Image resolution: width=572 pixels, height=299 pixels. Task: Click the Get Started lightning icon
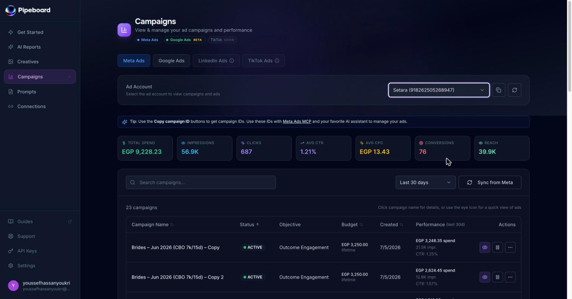click(11, 32)
